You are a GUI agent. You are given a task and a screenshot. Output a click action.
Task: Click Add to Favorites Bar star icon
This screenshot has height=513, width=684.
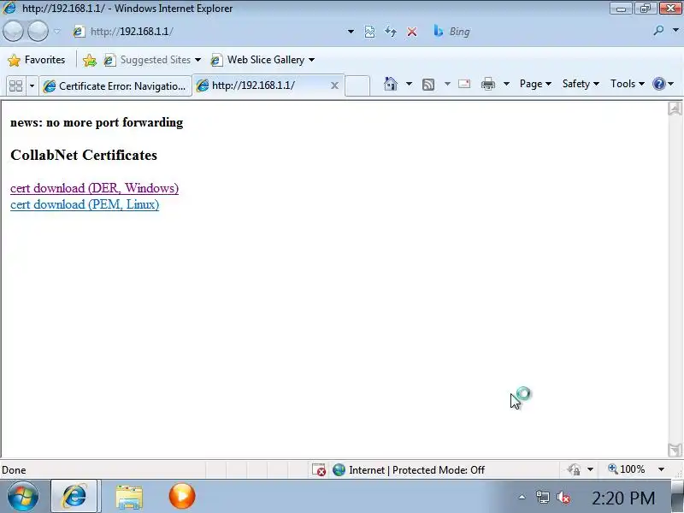(90, 60)
